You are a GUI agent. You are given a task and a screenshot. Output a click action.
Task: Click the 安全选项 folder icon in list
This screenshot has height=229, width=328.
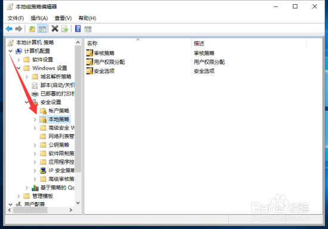coord(89,71)
